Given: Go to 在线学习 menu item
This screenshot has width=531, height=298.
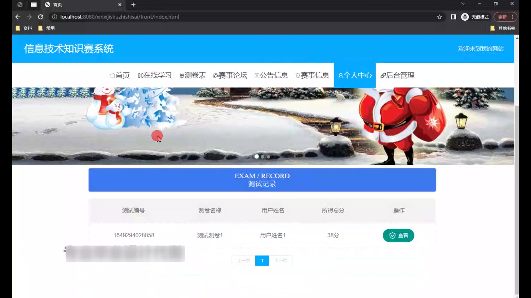Looking at the screenshot, I should point(155,75).
